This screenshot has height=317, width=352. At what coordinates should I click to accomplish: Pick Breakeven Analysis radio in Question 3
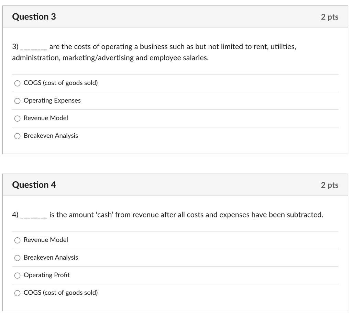pos(17,136)
